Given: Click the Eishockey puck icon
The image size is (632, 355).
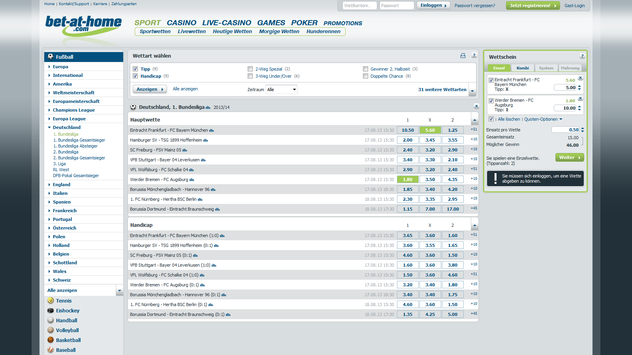Looking at the screenshot, I should coord(51,310).
